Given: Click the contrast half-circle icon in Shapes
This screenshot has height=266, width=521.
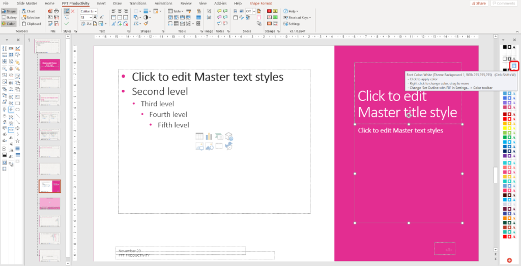Looking at the screenshot, I should tap(147, 17).
